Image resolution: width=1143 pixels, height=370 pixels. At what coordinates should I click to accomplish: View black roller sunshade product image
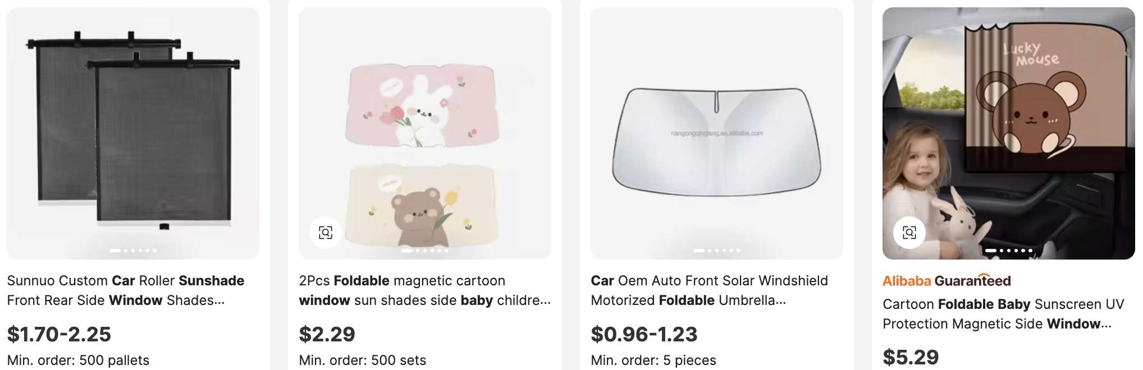pyautogui.click(x=133, y=133)
